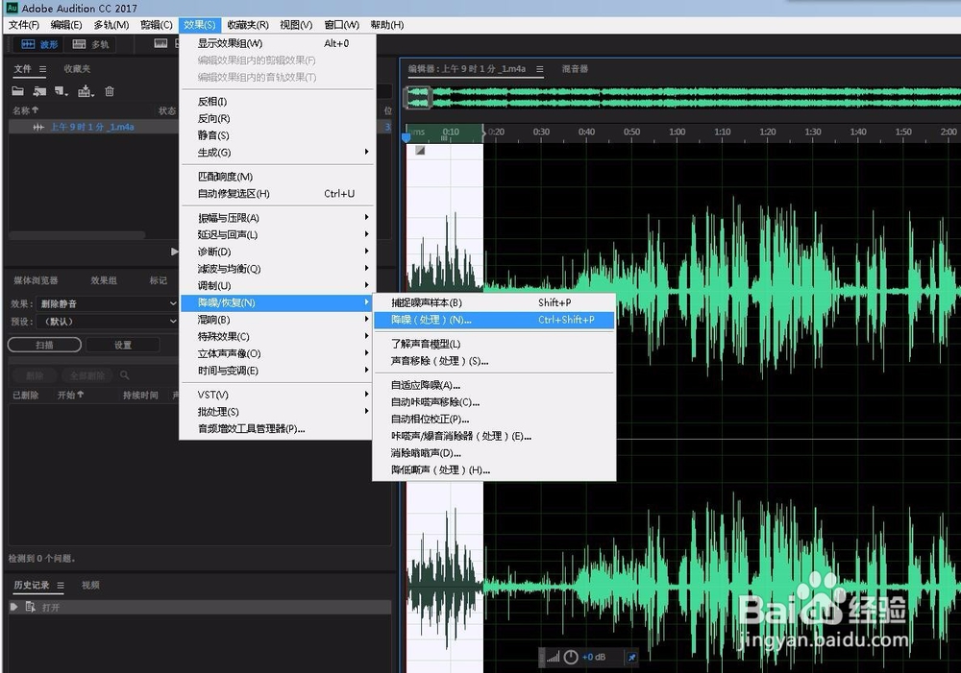Switch to Multitrack (多轨) view

tap(90, 44)
